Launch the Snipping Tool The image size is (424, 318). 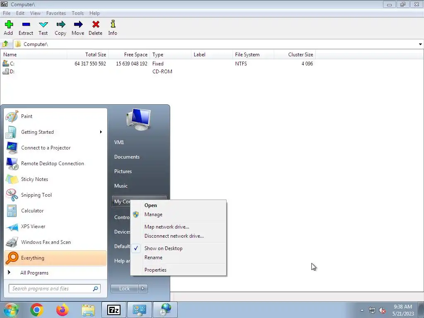point(56,195)
